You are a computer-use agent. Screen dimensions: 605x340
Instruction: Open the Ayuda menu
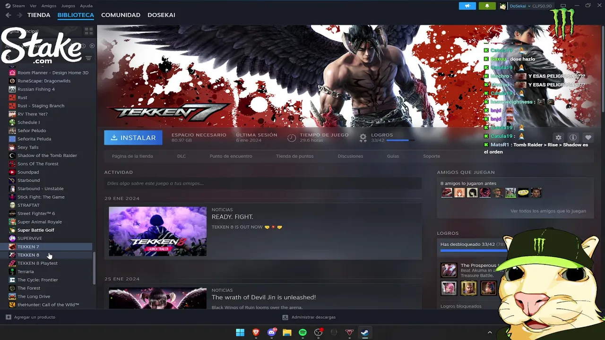86,6
